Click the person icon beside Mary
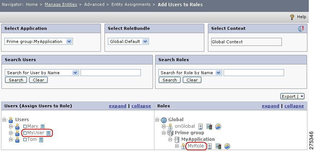The width and height of the screenshot is (315, 151). point(17,127)
